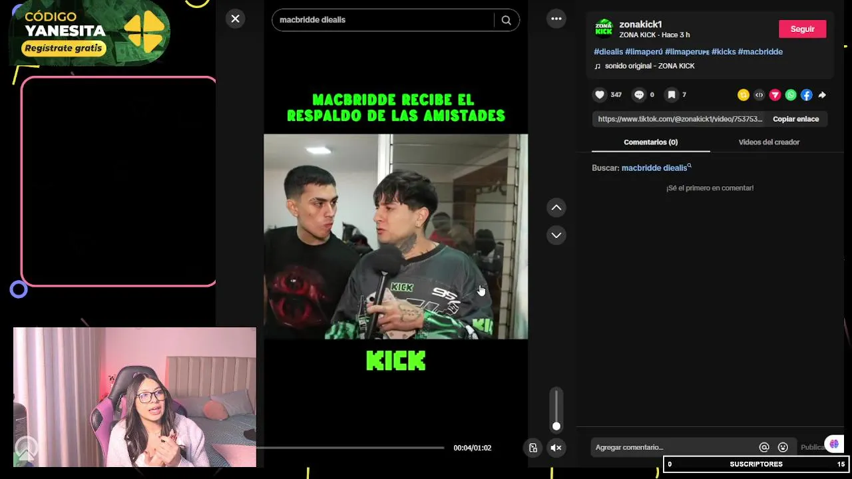Image resolution: width=852 pixels, height=479 pixels.
Task: Share video to Facebook
Action: pos(806,95)
